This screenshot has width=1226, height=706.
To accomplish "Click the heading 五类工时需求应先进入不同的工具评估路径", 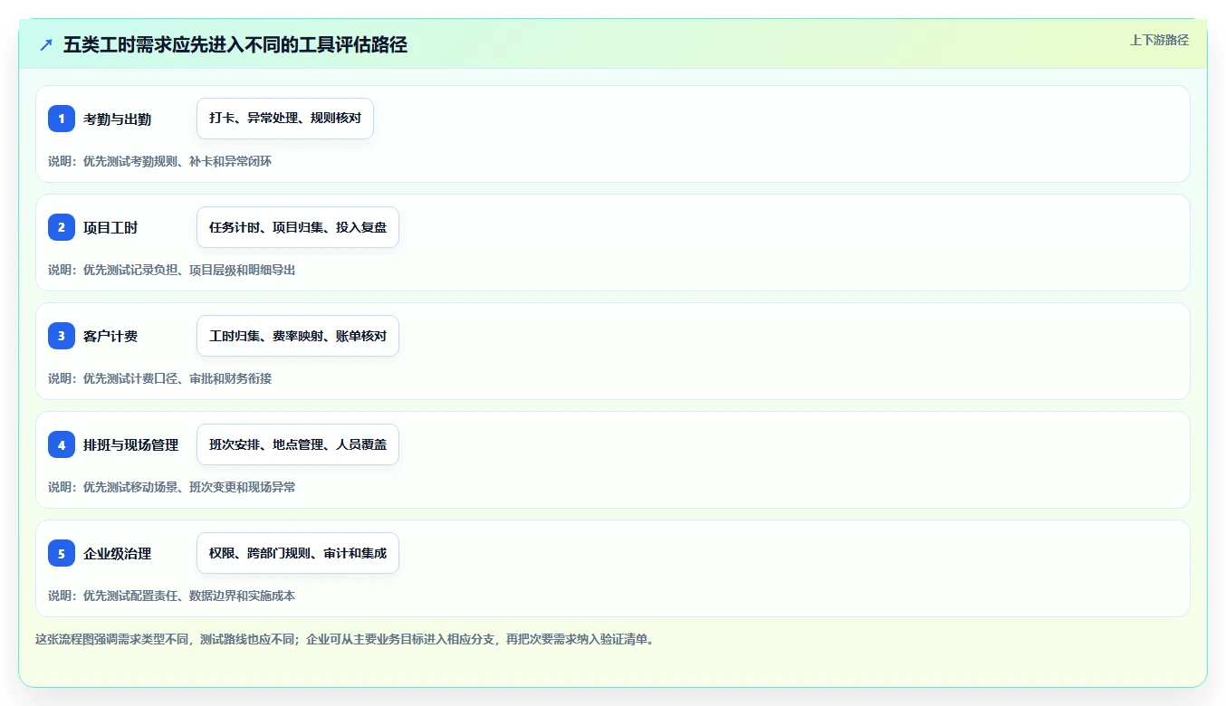I will coord(235,45).
